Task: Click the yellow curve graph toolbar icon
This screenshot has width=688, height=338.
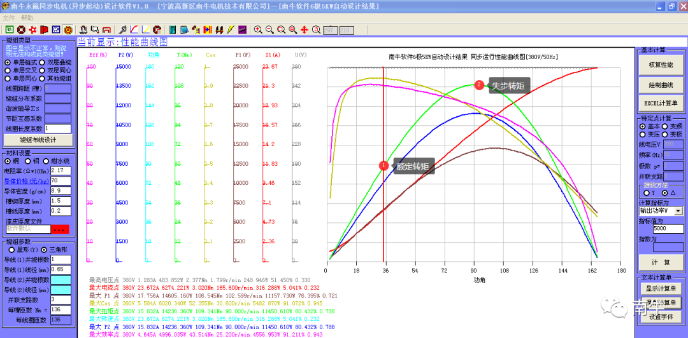Action: pyautogui.click(x=146, y=30)
